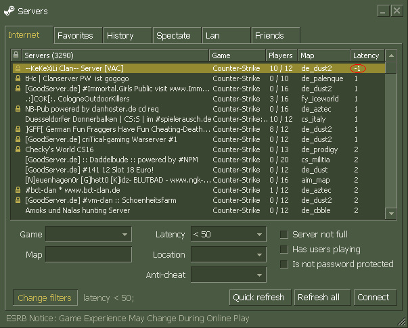This screenshot has width=408, height=328.
Task: Click scrollbar up arrow in server list
Action: pos(391,55)
